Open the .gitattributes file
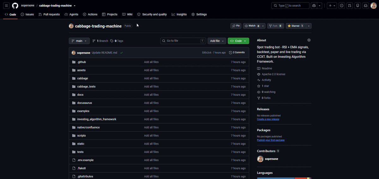379x179 pixels. click(85, 176)
